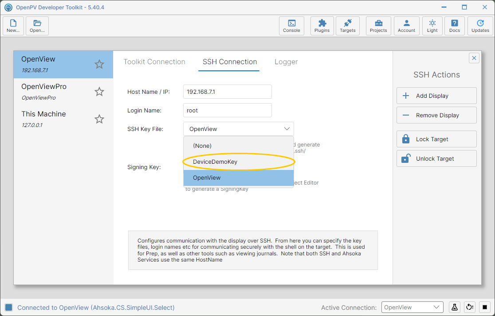This screenshot has height=316, width=495.
Task: Click Remove Display button
Action: 436,116
